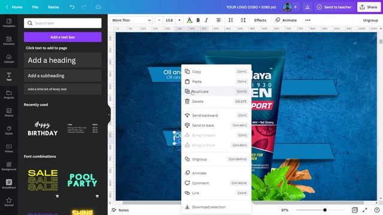Choose Send backward from the context menu

tap(217, 115)
